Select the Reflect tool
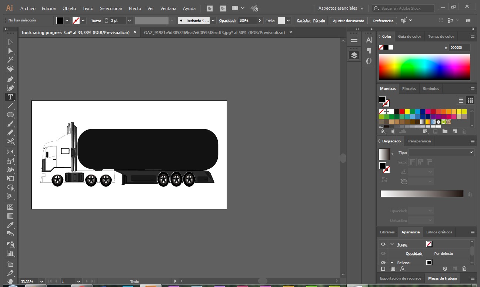480x287 pixels. 10,152
